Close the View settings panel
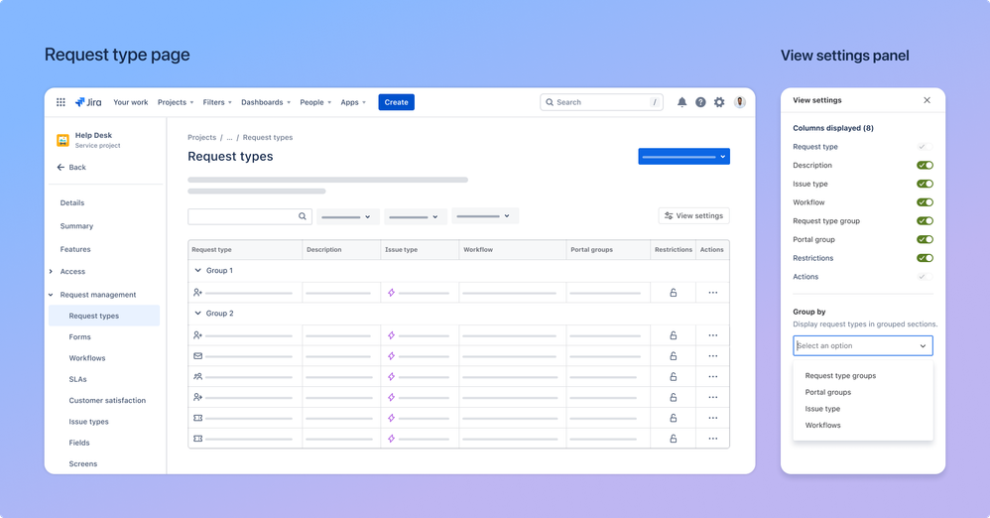This screenshot has height=518, width=990. [x=927, y=100]
